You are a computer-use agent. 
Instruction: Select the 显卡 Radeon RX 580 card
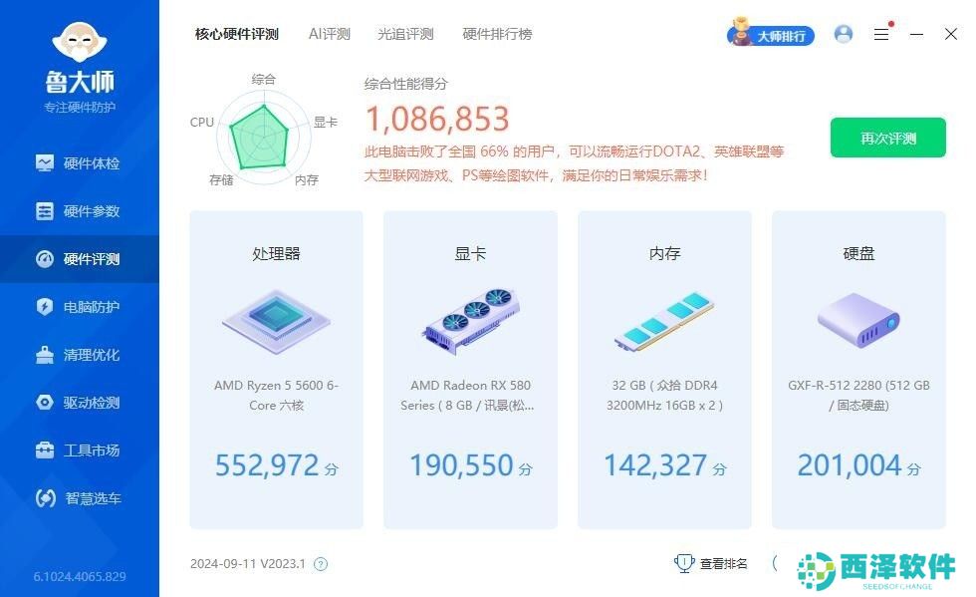pos(470,369)
